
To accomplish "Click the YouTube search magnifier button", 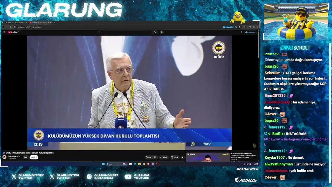I will pos(155,32).
